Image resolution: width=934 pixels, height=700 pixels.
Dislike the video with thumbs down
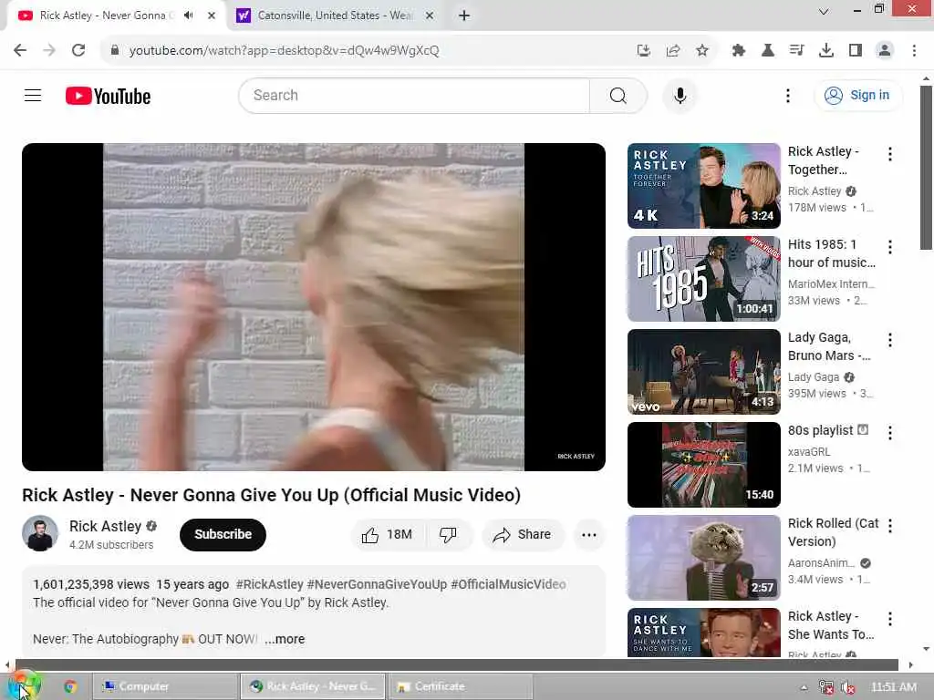(448, 534)
